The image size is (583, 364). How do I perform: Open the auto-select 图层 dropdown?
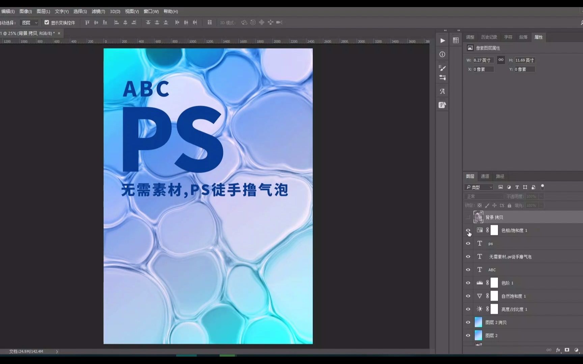point(29,23)
